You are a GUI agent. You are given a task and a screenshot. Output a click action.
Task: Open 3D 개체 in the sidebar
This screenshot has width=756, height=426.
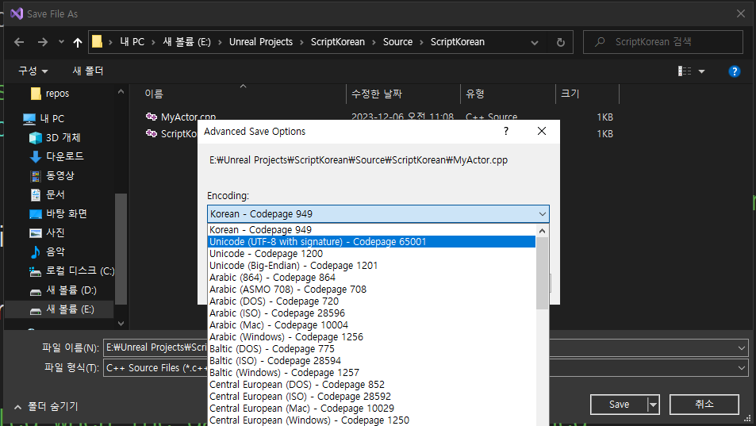(63, 138)
